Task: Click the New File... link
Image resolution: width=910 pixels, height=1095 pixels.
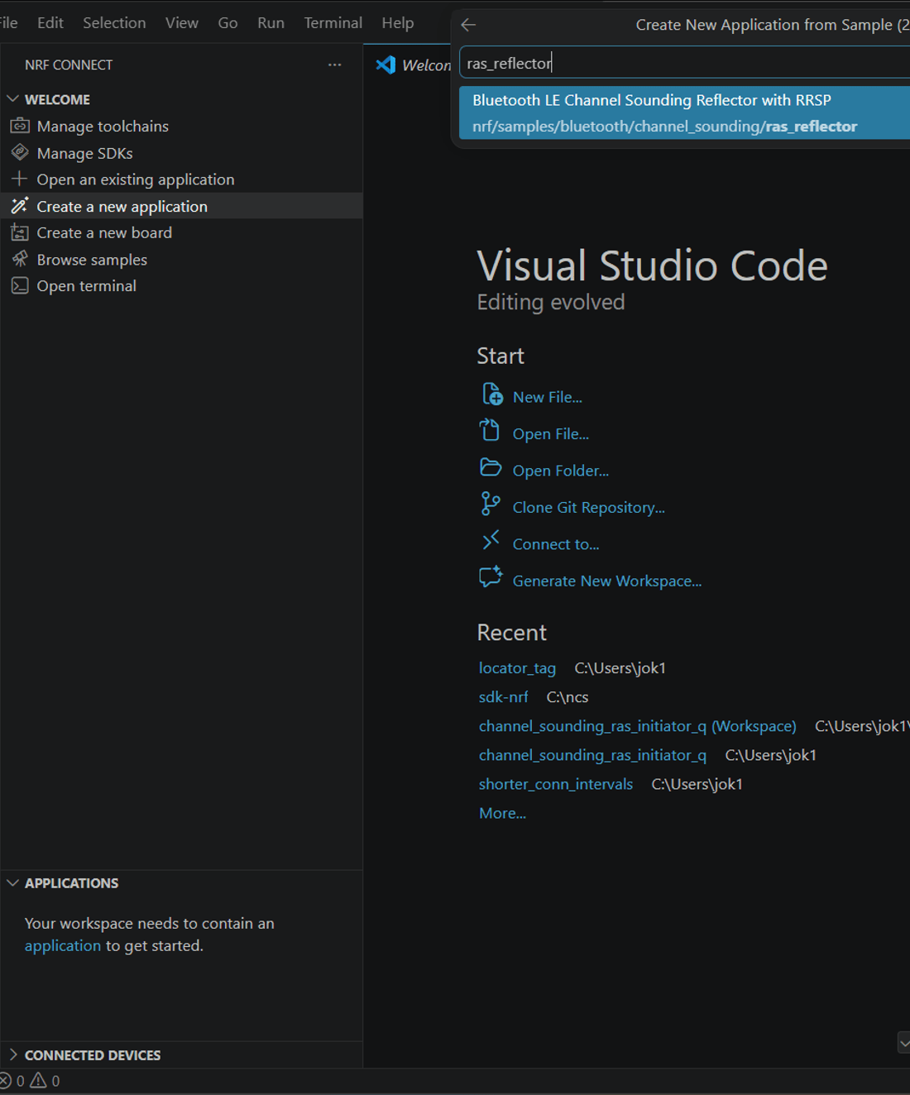Action: [548, 397]
